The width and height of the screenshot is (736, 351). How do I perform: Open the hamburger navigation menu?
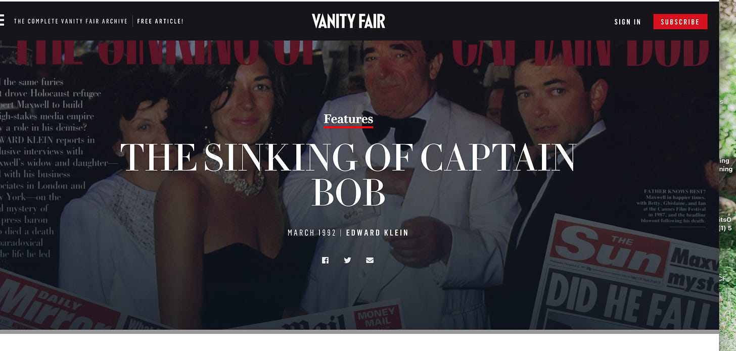2,21
